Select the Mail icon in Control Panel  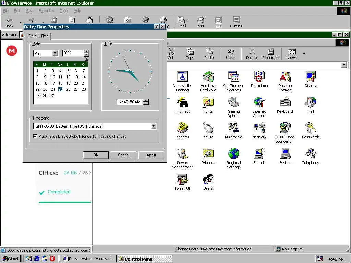[x=311, y=105]
